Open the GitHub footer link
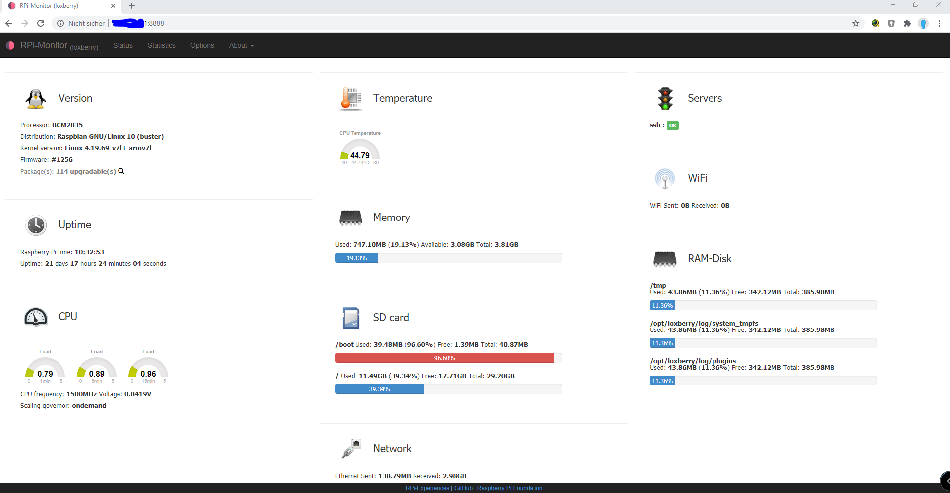 [x=463, y=488]
